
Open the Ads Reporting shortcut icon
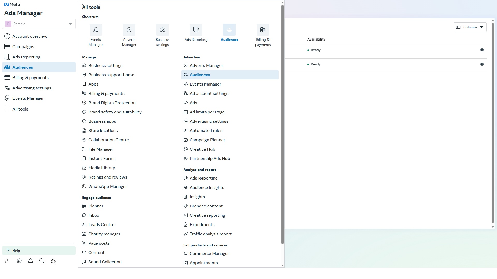(x=196, y=30)
